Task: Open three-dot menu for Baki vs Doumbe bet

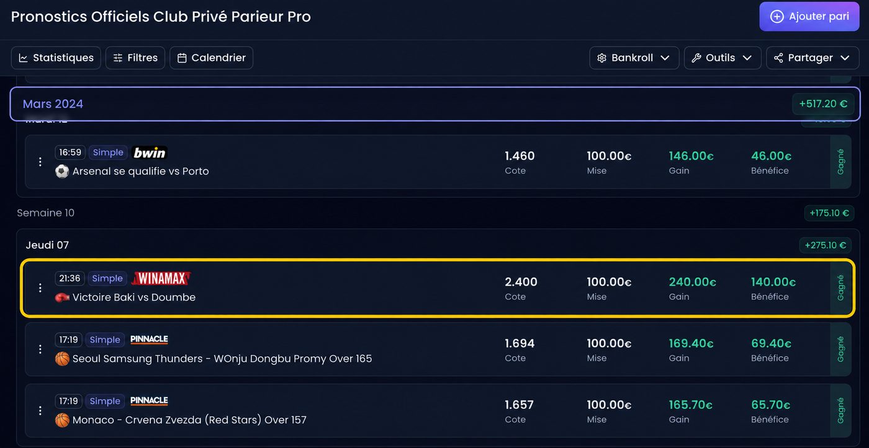Action: point(40,288)
